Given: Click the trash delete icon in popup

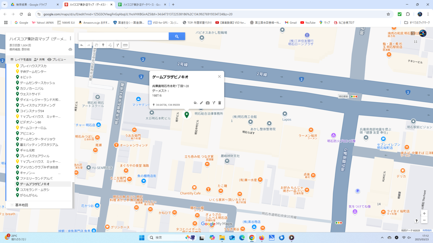Looking at the screenshot, I should pyautogui.click(x=219, y=103).
